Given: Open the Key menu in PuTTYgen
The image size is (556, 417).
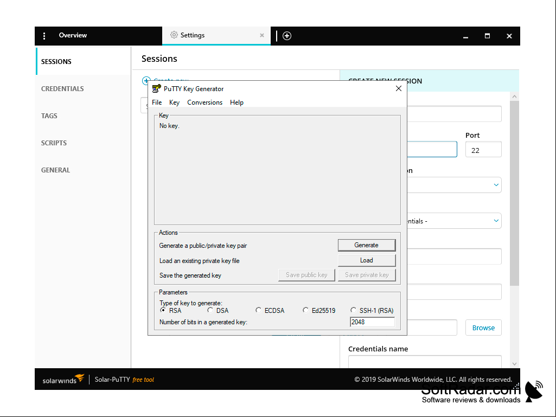Looking at the screenshot, I should [174, 102].
